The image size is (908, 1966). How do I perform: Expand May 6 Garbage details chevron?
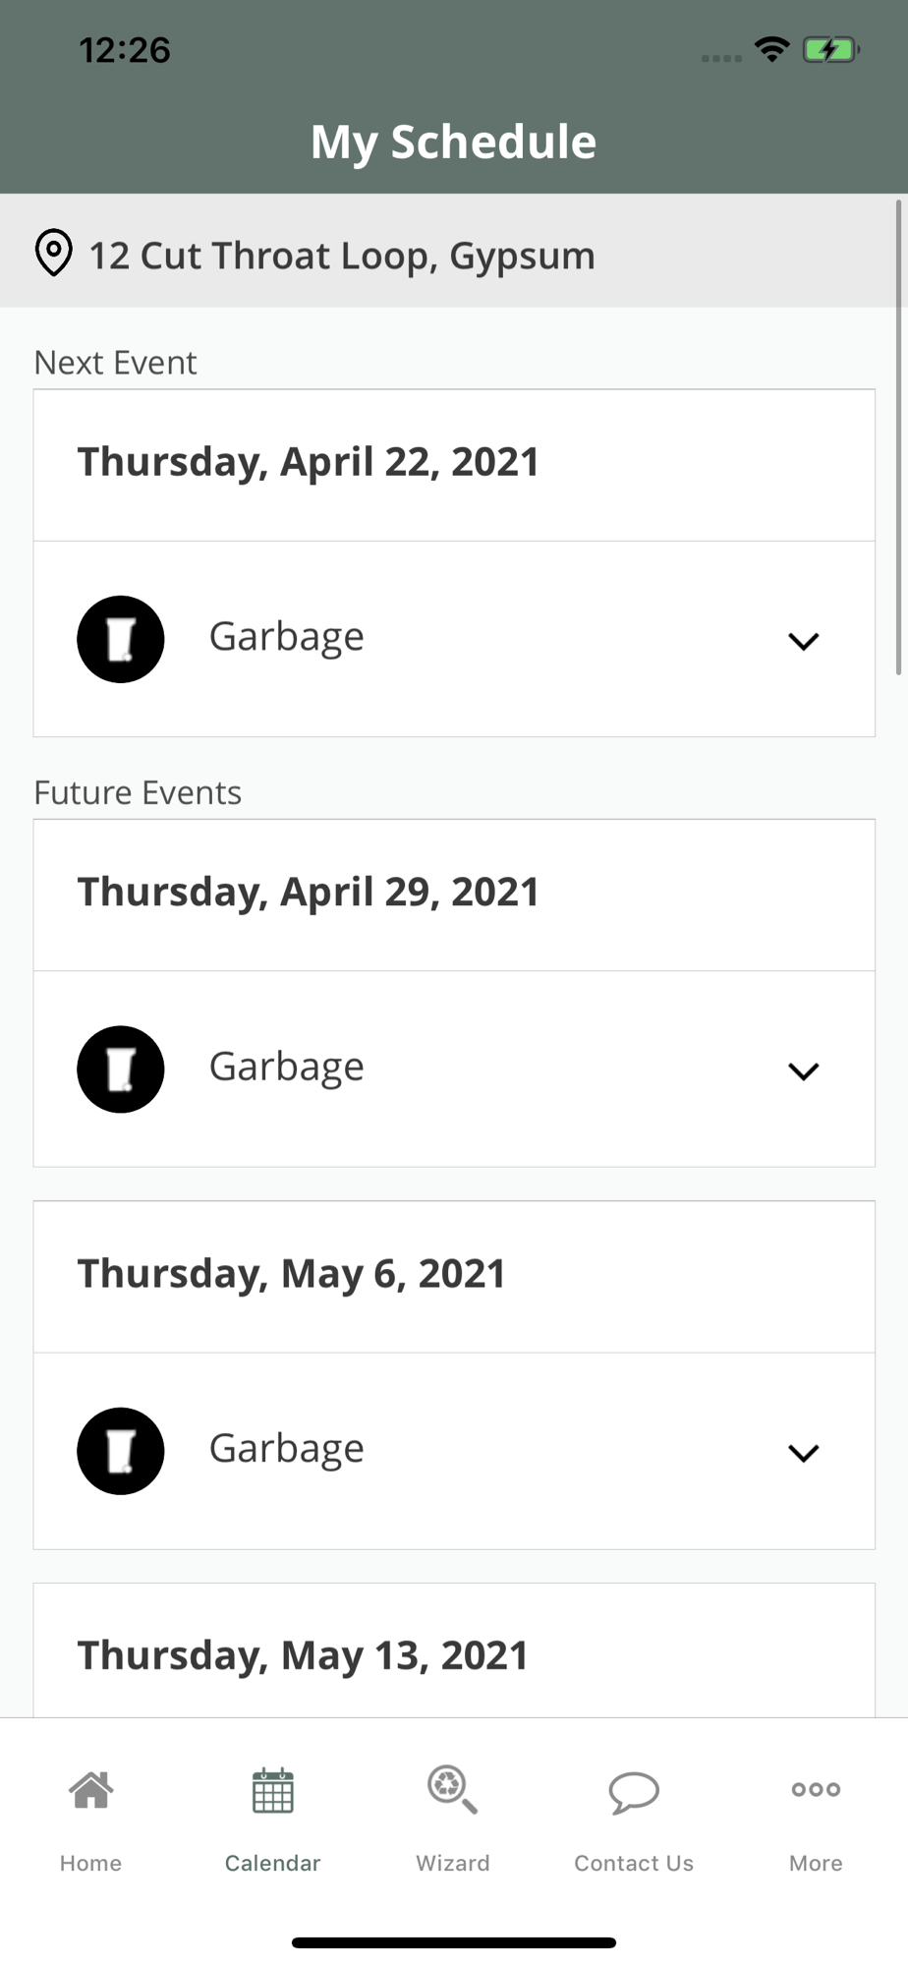803,1453
